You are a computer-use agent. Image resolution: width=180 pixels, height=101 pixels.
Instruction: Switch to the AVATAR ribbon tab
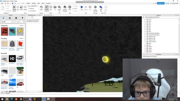pos(34,3)
